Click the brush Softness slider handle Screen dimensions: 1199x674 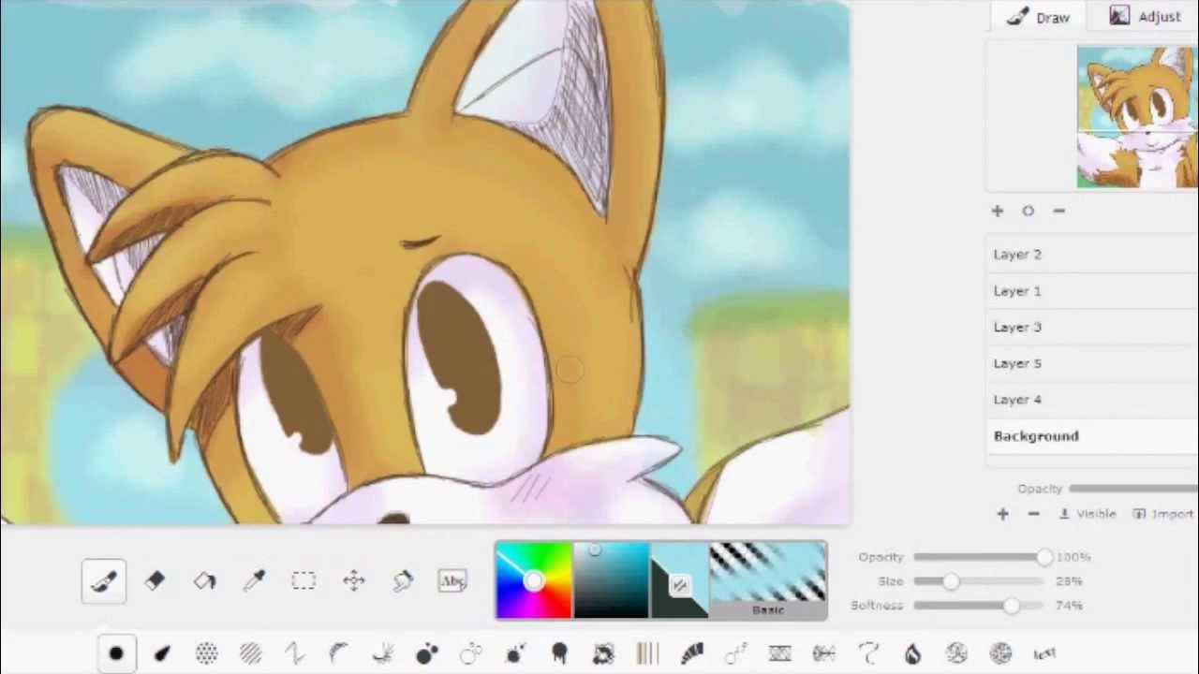1011,606
